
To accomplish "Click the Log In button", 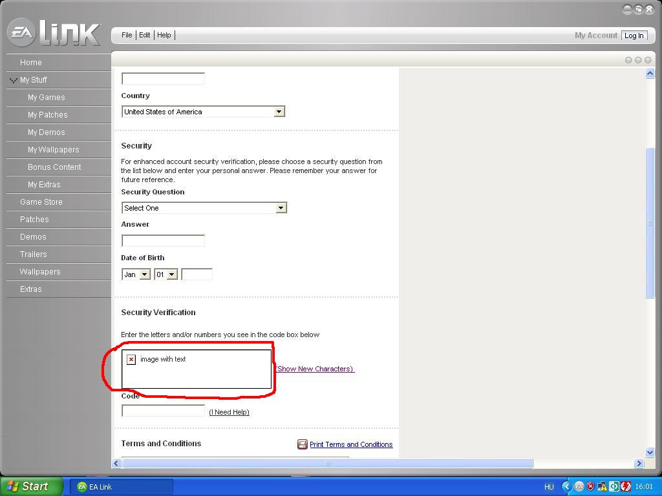I will tap(634, 36).
